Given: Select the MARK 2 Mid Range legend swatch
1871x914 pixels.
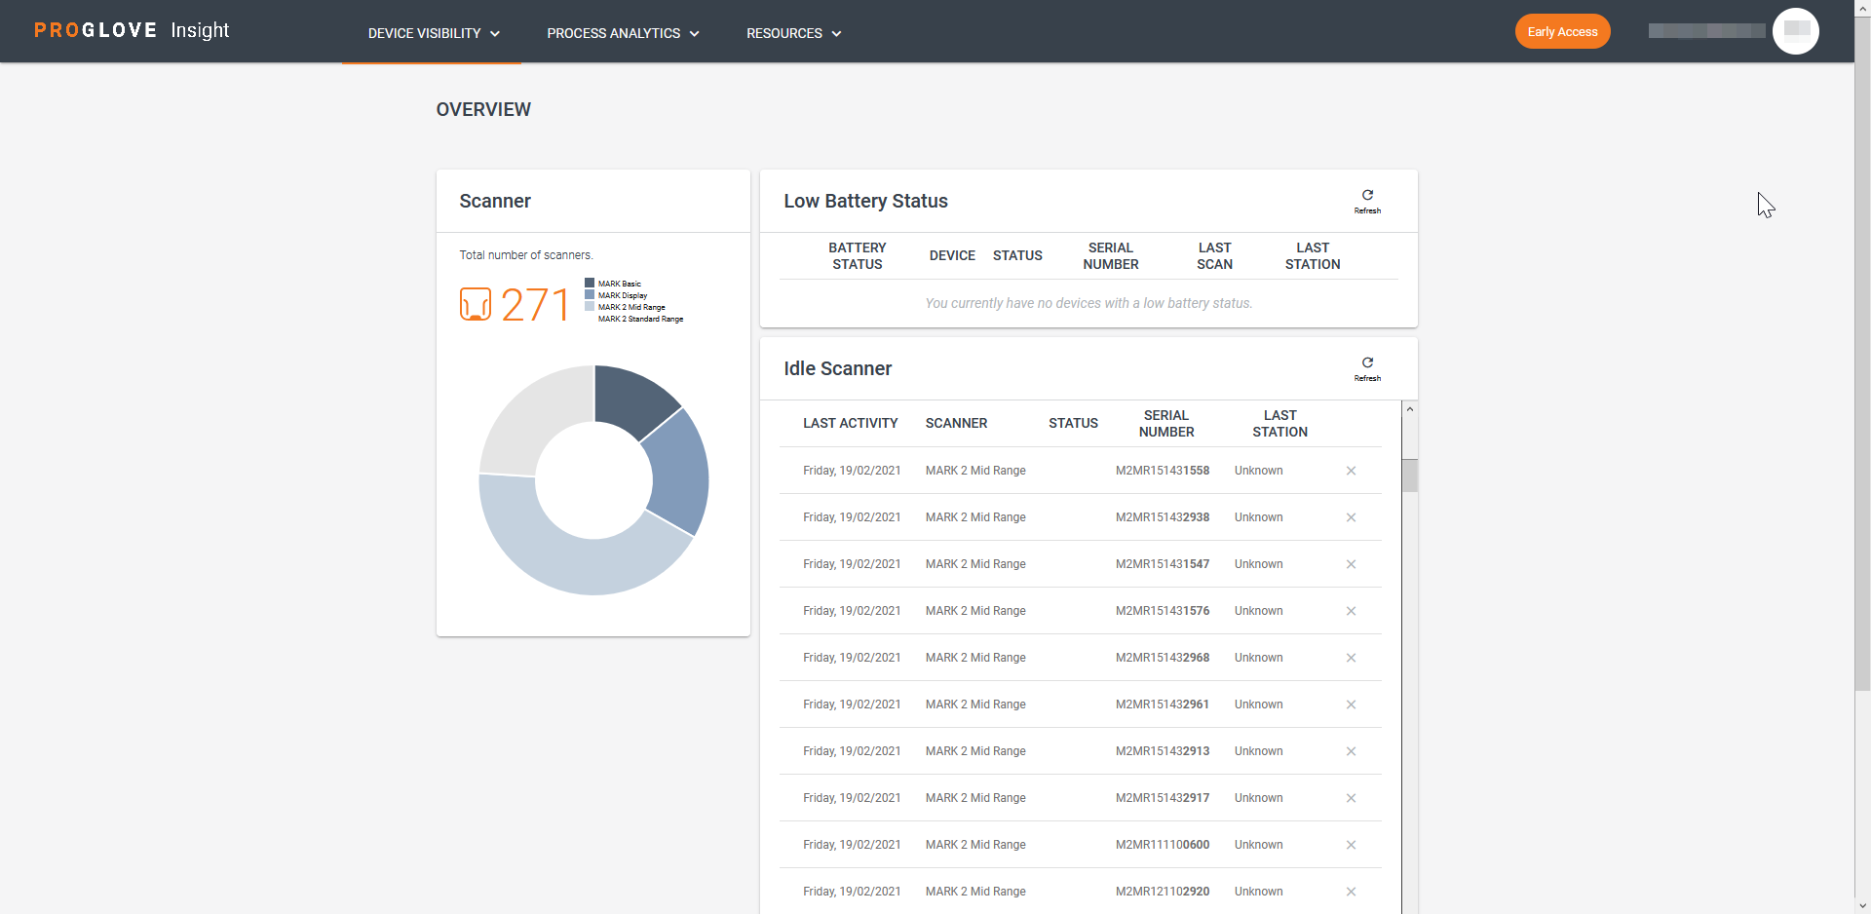Looking at the screenshot, I should [x=590, y=306].
